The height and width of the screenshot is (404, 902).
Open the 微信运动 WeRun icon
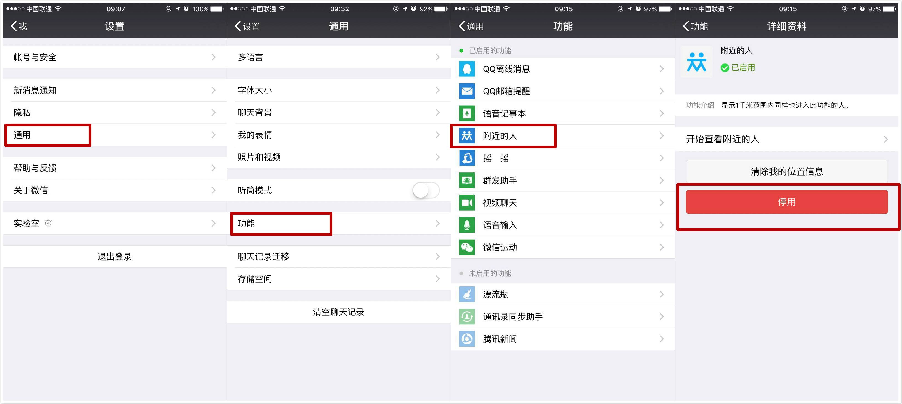coord(466,247)
